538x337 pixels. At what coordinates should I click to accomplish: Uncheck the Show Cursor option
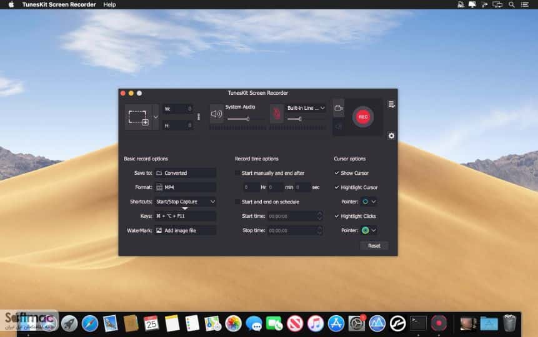pyautogui.click(x=337, y=173)
